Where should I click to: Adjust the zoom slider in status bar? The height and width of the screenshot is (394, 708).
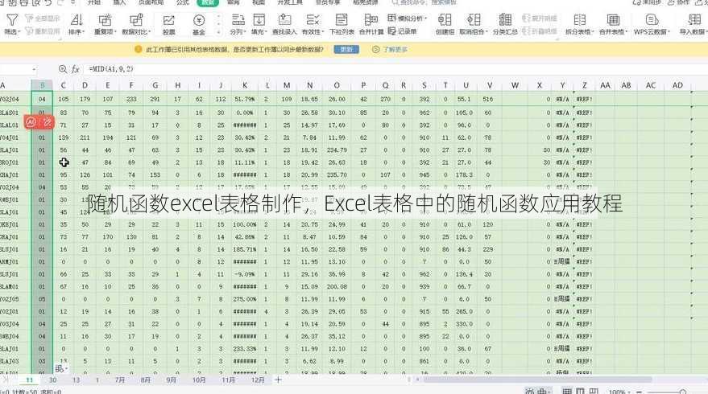coord(683,392)
